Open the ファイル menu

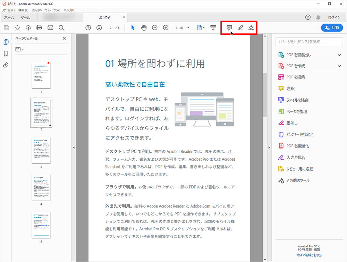(8, 10)
